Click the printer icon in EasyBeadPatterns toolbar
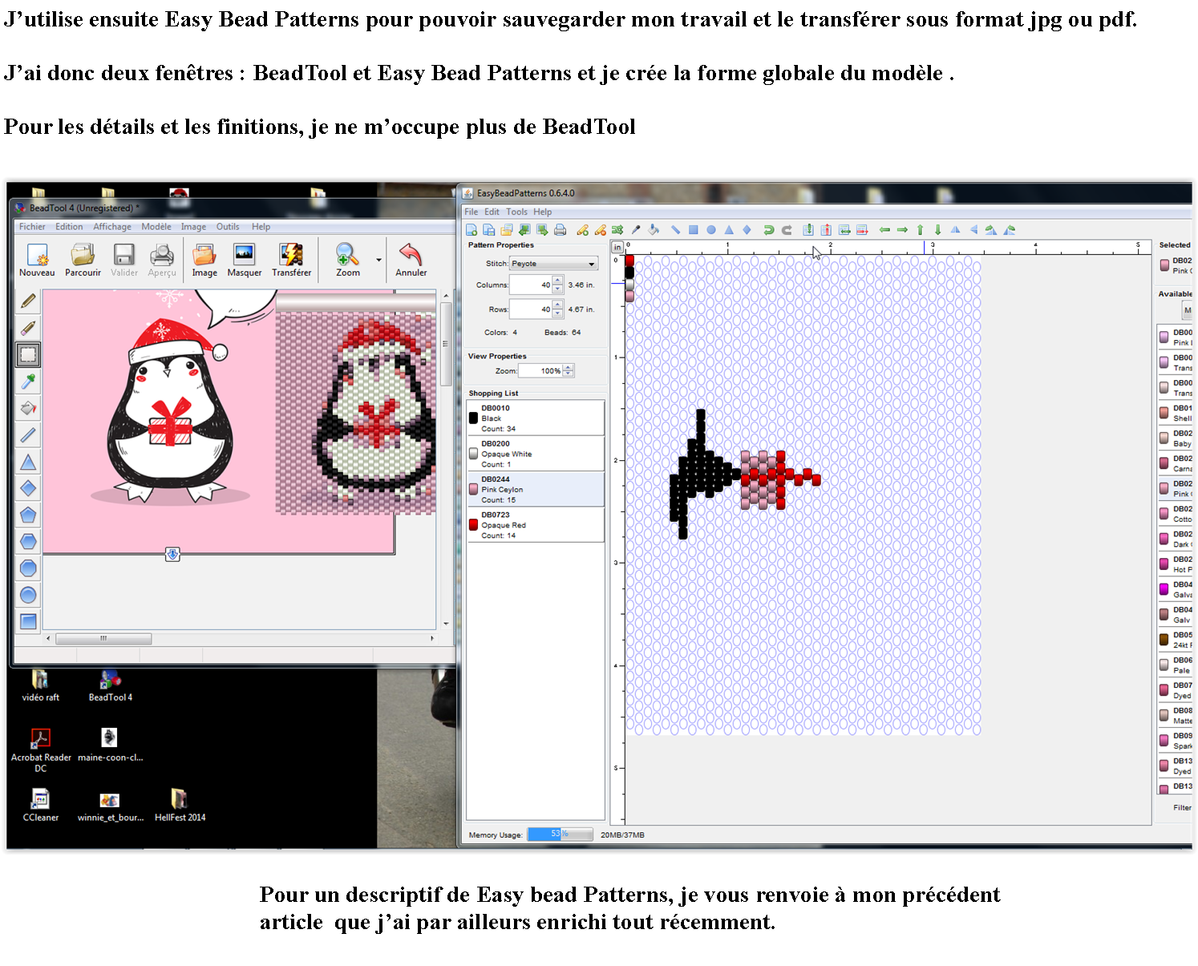This screenshot has height=966, width=1198. point(560,230)
